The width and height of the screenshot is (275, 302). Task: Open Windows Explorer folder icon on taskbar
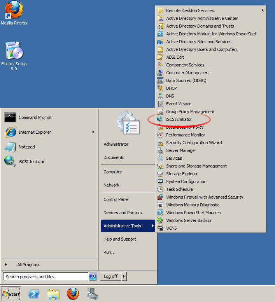tap(53, 294)
